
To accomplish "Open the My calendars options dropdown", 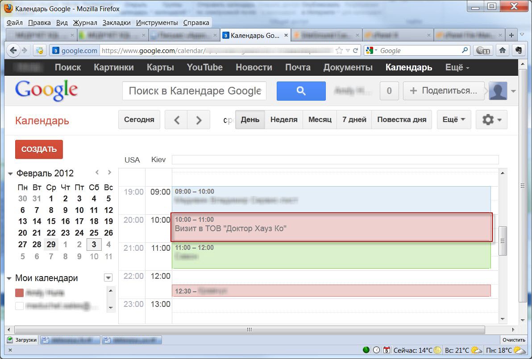I will click(x=108, y=278).
